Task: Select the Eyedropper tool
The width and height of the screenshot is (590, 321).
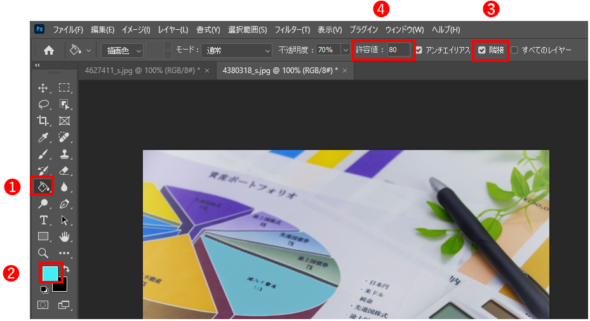Action: point(43,137)
